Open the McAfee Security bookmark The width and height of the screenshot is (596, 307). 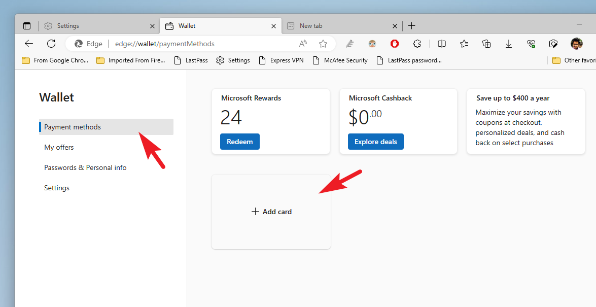pos(340,60)
